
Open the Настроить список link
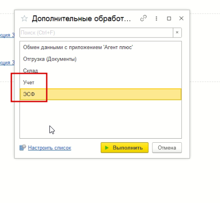click(49, 148)
